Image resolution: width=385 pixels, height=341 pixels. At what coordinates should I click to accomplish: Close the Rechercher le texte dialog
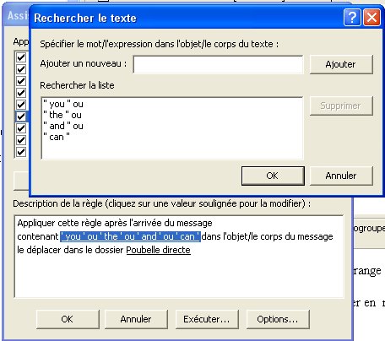coord(371,18)
